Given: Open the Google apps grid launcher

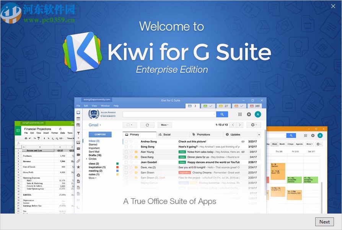Looking at the screenshot, I should [240, 114].
